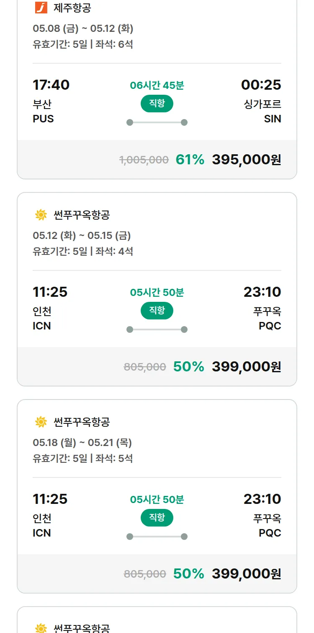The width and height of the screenshot is (314, 633).
Task: Open the 제주항공 airline name
Action: point(72,8)
